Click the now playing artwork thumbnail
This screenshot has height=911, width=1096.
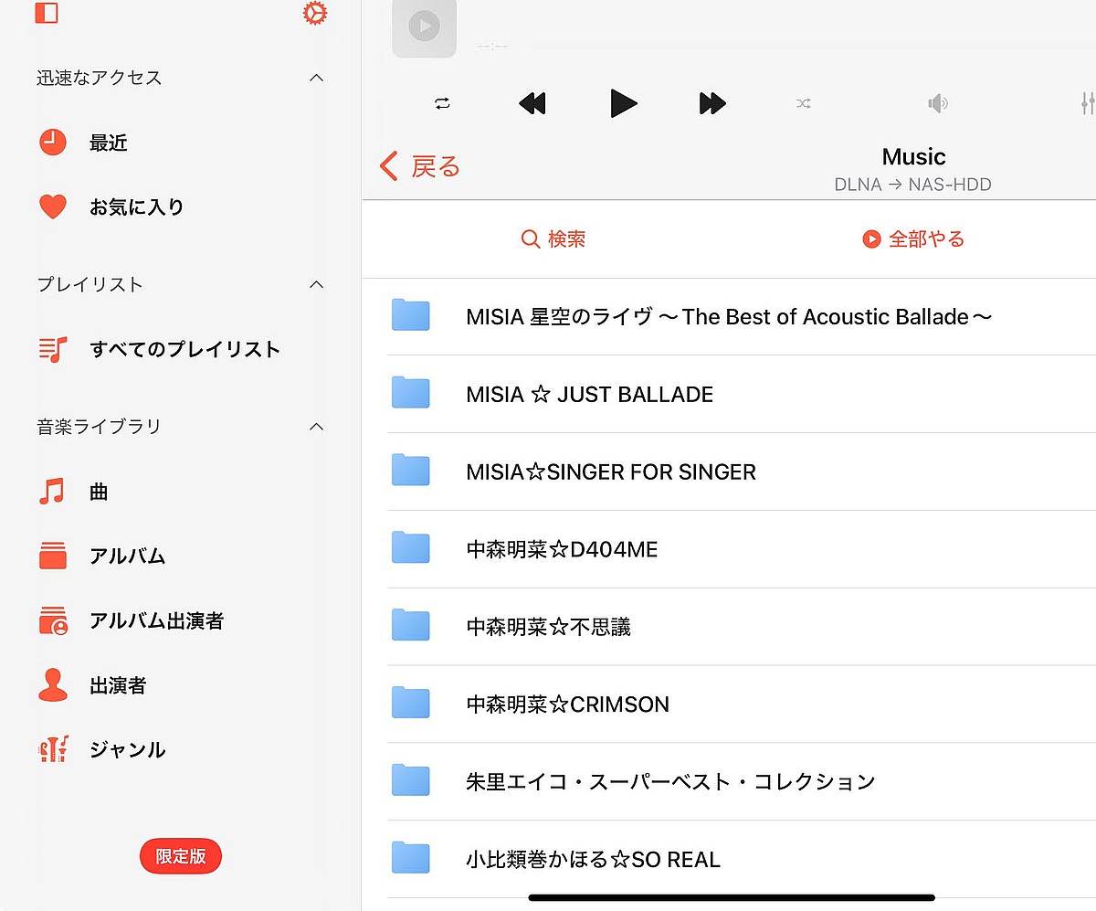coord(424,27)
